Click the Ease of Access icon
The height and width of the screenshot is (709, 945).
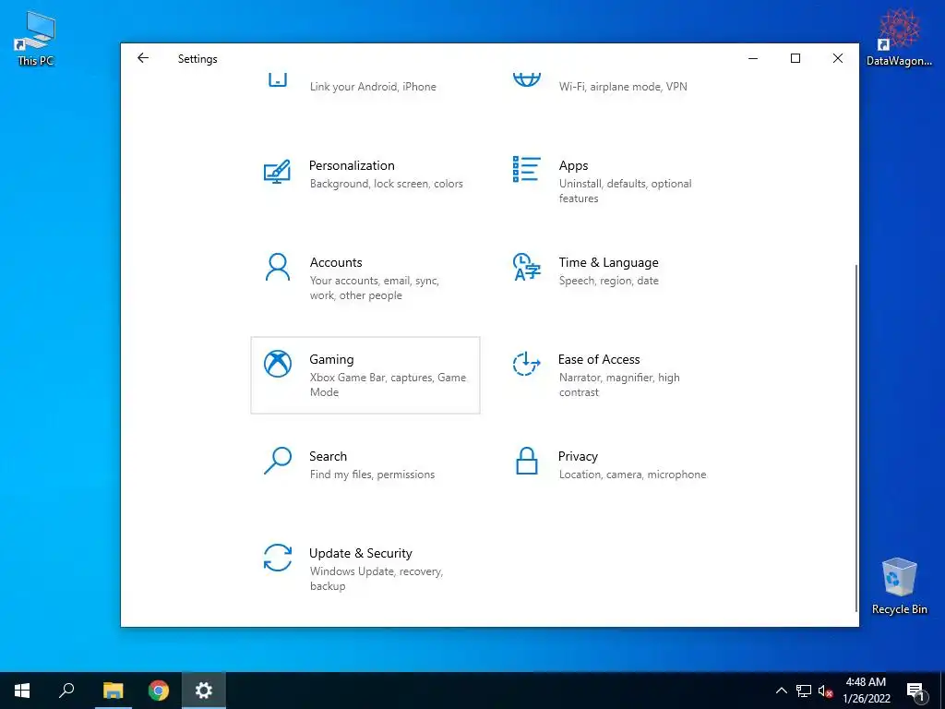click(x=526, y=364)
